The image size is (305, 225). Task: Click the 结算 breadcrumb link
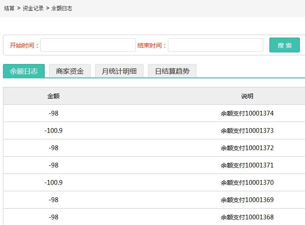[x=9, y=8]
